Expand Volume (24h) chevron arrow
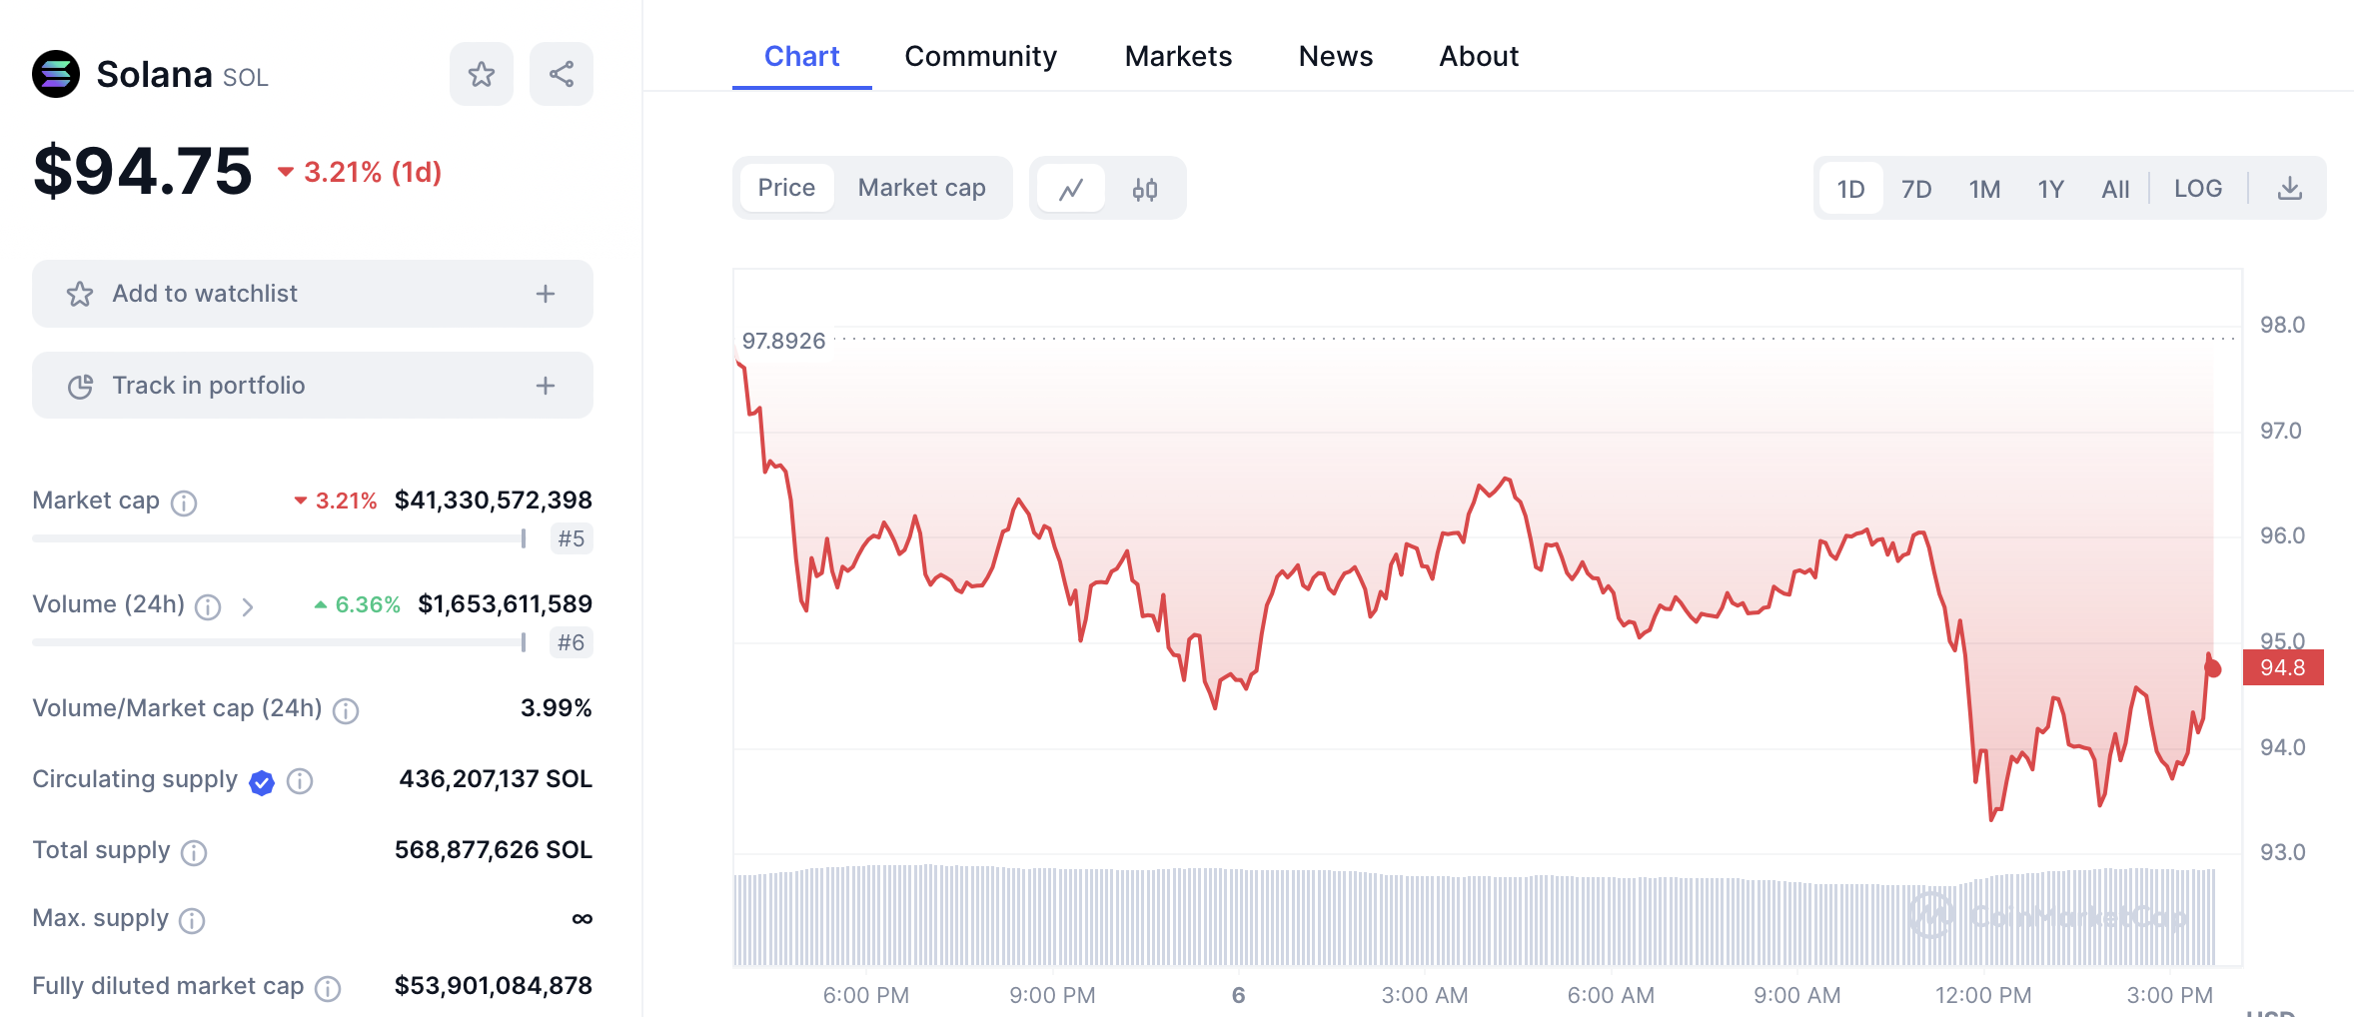This screenshot has width=2354, height=1017. point(248,606)
